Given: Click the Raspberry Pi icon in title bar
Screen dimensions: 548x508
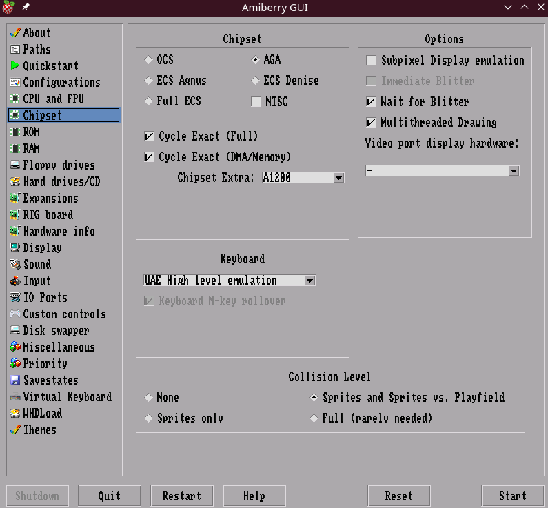Looking at the screenshot, I should (8, 8).
